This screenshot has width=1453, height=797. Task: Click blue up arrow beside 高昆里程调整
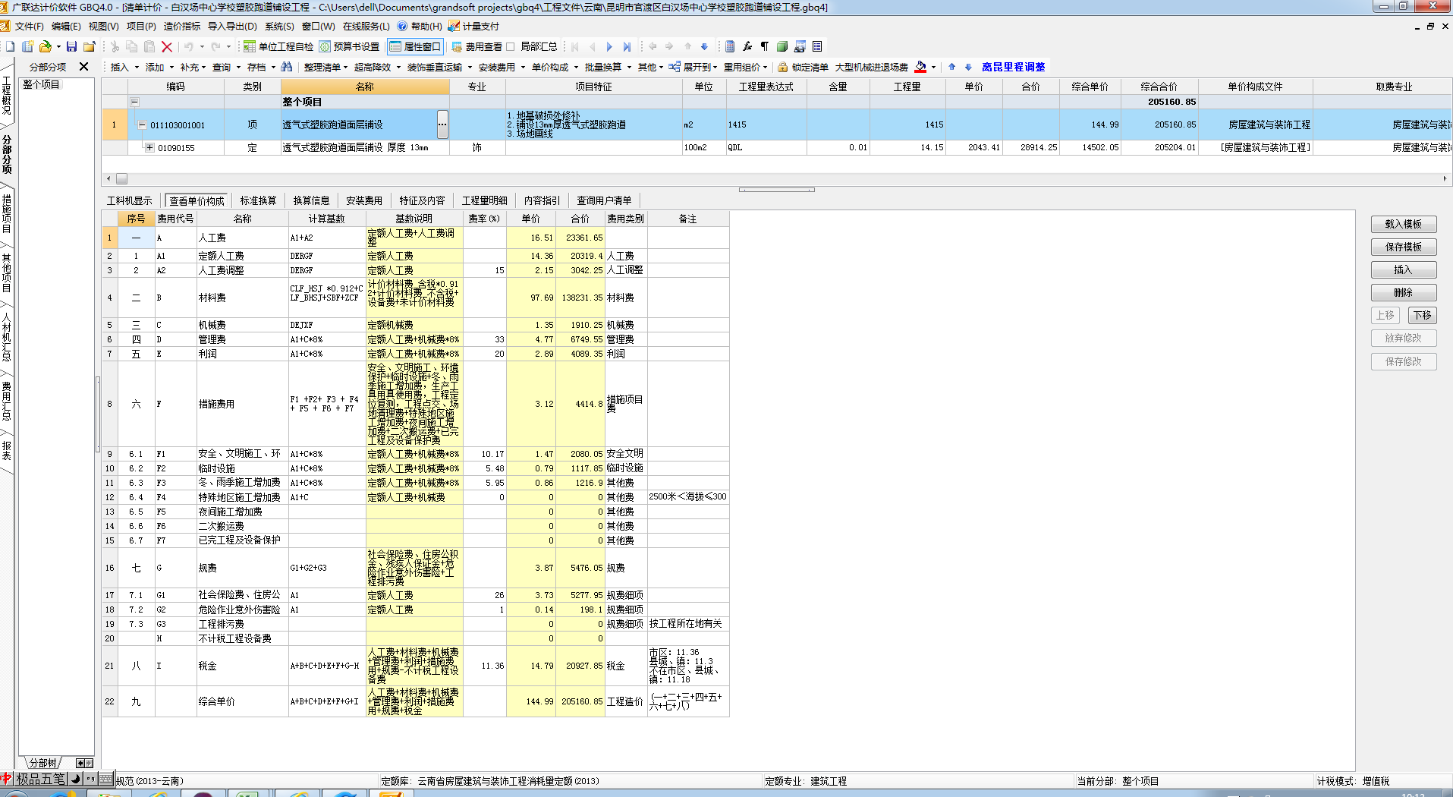click(952, 67)
